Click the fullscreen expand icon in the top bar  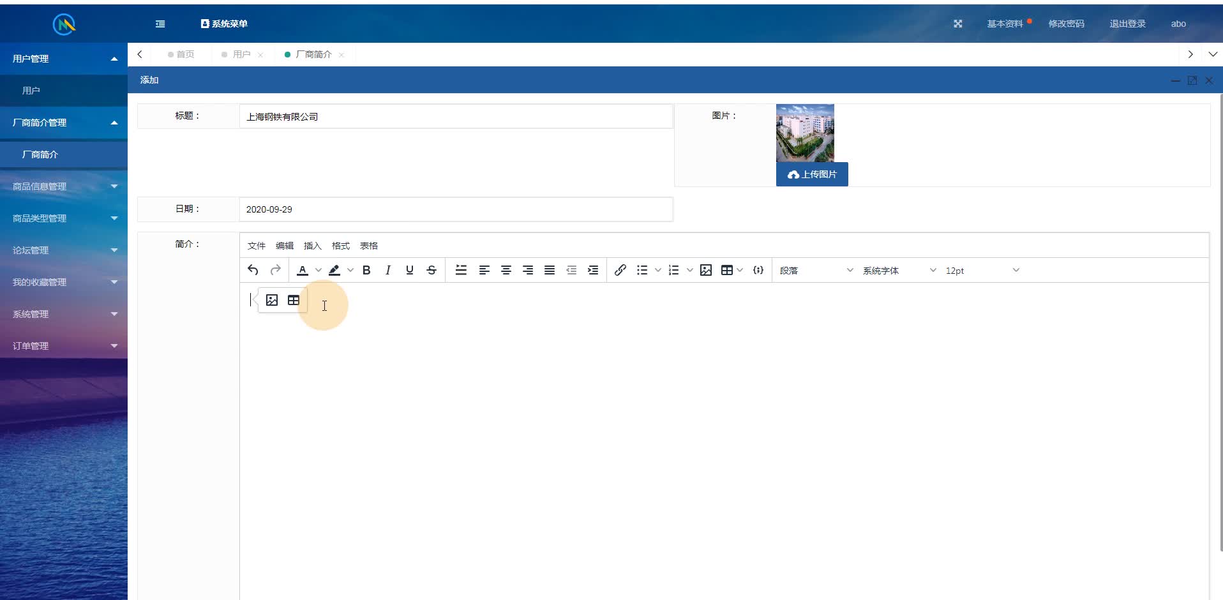click(x=957, y=24)
